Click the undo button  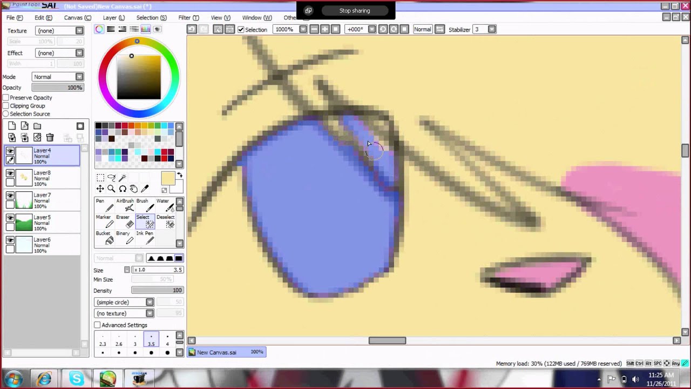click(x=191, y=29)
